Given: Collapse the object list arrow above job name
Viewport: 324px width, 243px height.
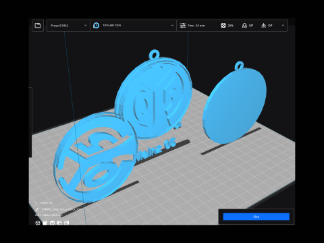Looking at the screenshot, I should (x=36, y=202).
